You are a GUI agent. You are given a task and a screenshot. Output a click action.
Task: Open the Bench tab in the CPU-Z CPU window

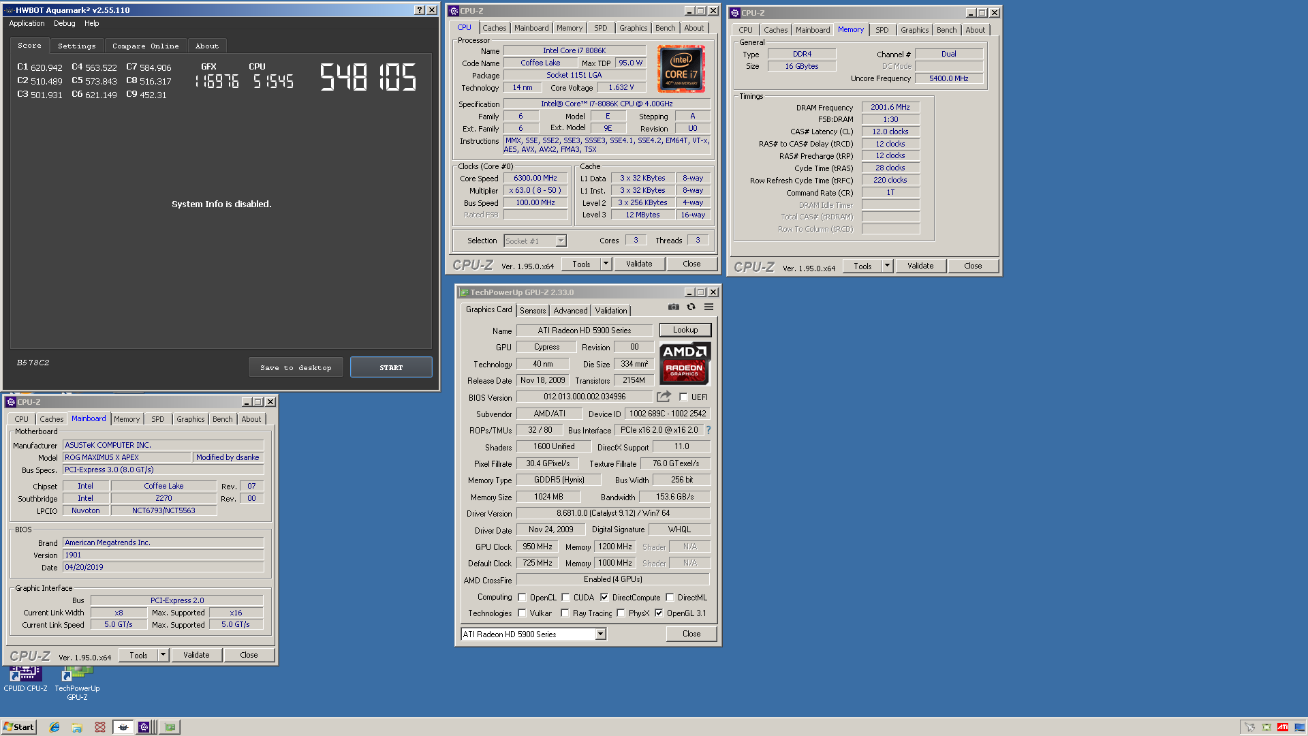click(x=666, y=28)
